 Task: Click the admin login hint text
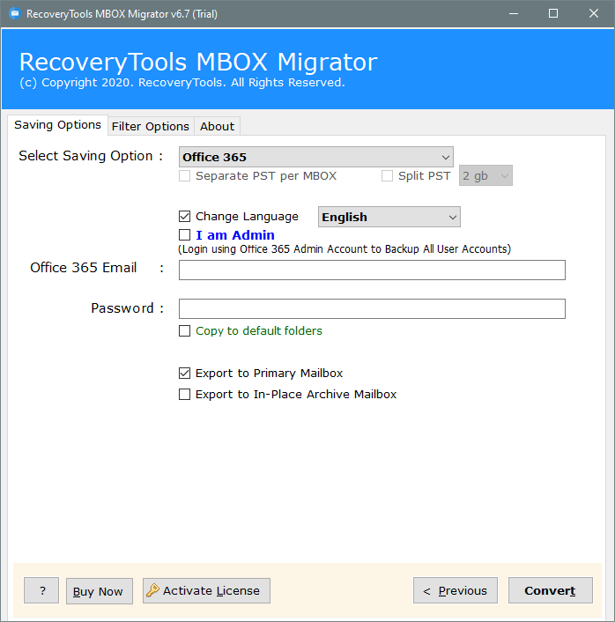pos(345,249)
